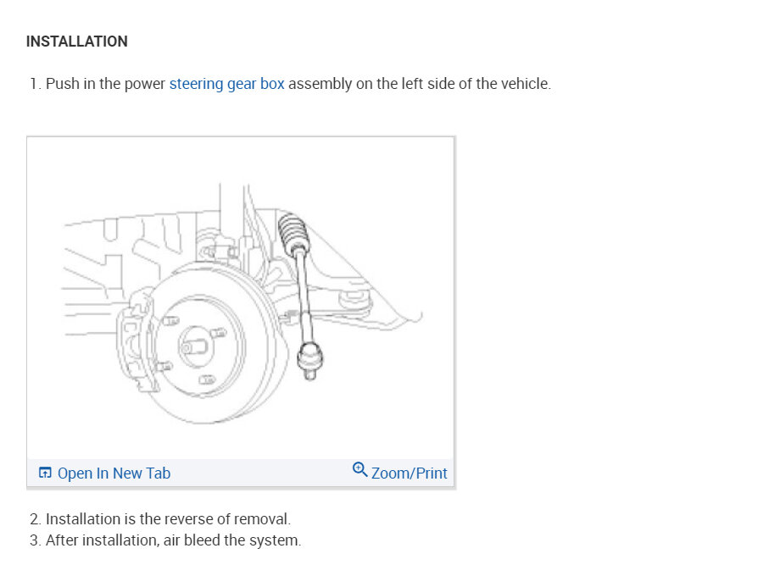The image size is (769, 587).
Task: Select the "Zoom/Print" text label
Action: point(409,473)
